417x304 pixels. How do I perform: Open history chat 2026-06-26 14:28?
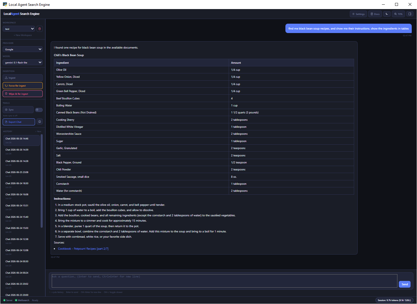point(22,163)
